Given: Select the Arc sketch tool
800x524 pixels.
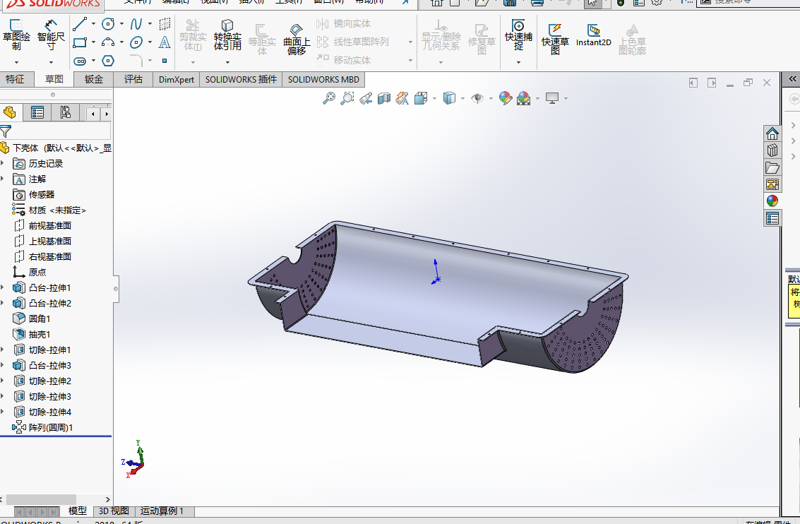Looking at the screenshot, I should [x=107, y=42].
